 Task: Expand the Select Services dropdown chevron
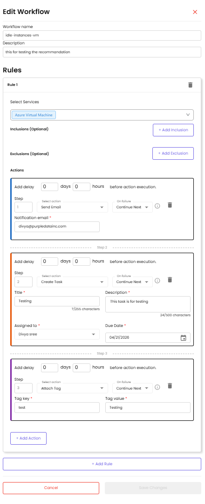point(188,115)
